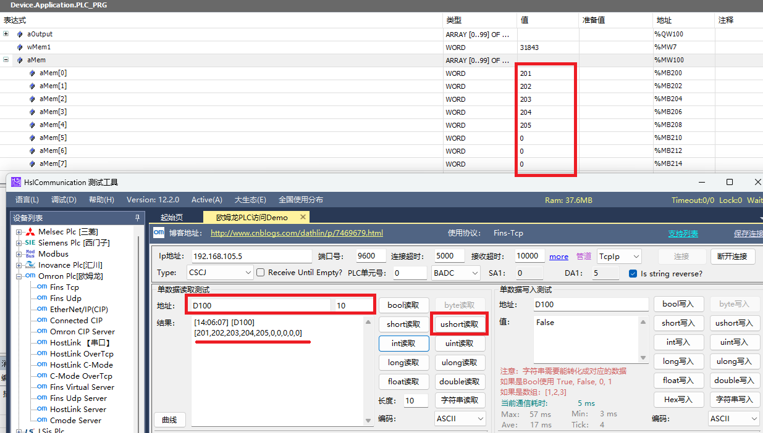Uncheck Is string reverse checkbox
The height and width of the screenshot is (433, 763).
tap(633, 273)
